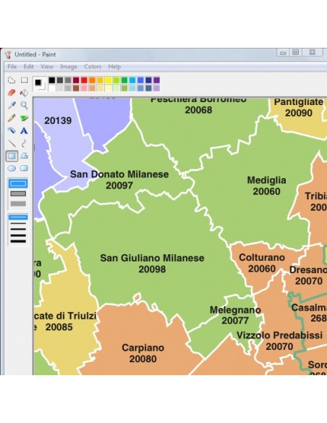Click the 'Vizzolo Predabissi' map label

pos(279,335)
